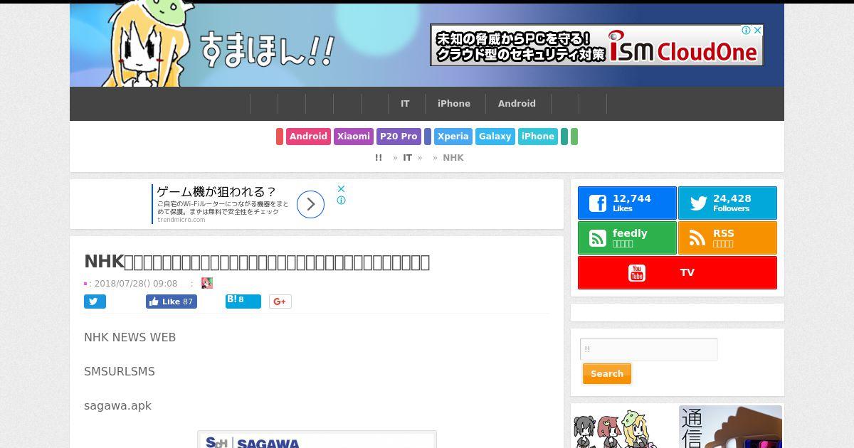Viewport: 854px width, 448px height.
Task: Click the Hatena B! bookmark button
Action: pyautogui.click(x=243, y=301)
